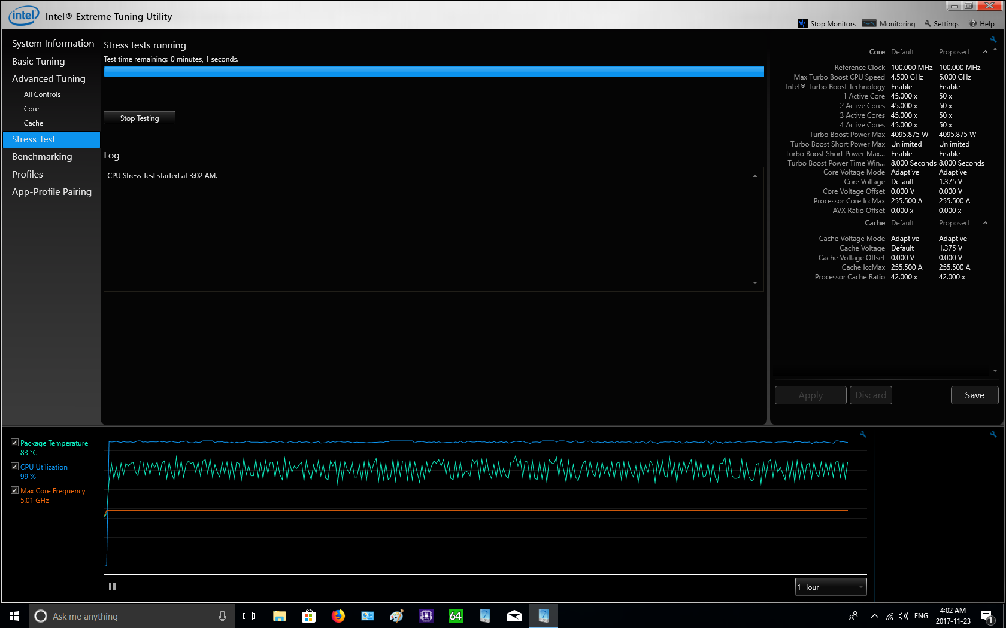Open the Benchmarking section
1006x628 pixels.
point(42,157)
